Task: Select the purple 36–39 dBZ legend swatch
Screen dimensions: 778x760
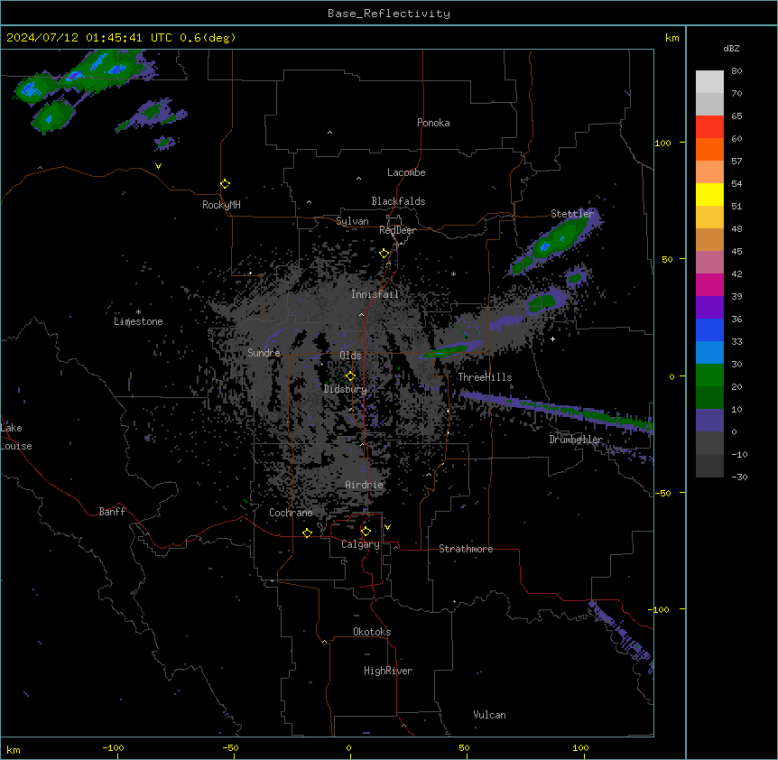Action: (x=709, y=308)
